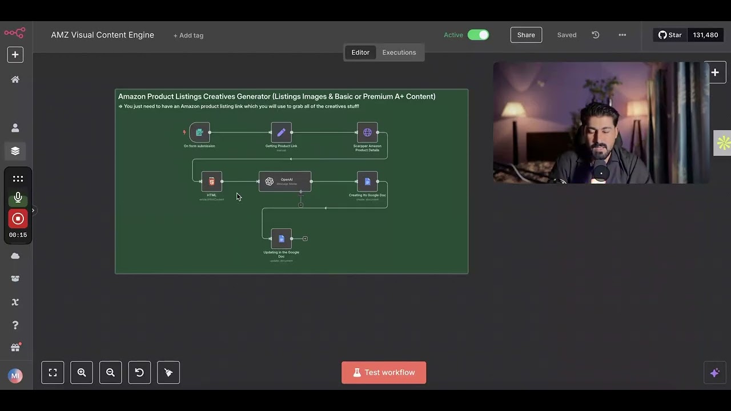Select the Getting Product Link node
Screen dimensions: 731x411
[281, 132]
